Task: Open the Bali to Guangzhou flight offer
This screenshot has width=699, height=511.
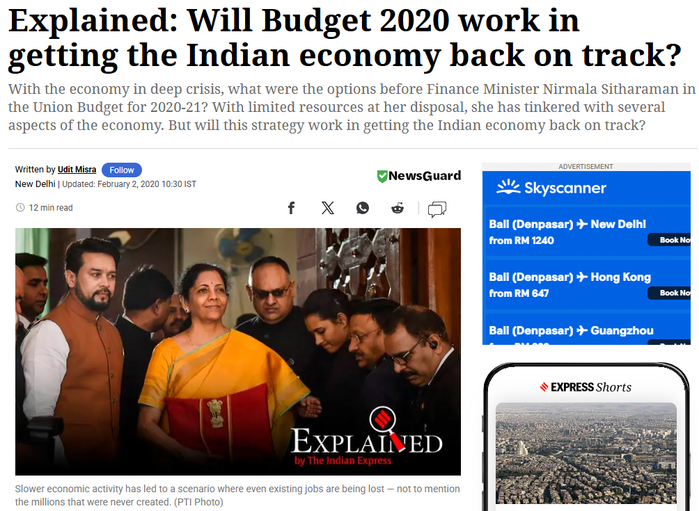Action: click(571, 331)
